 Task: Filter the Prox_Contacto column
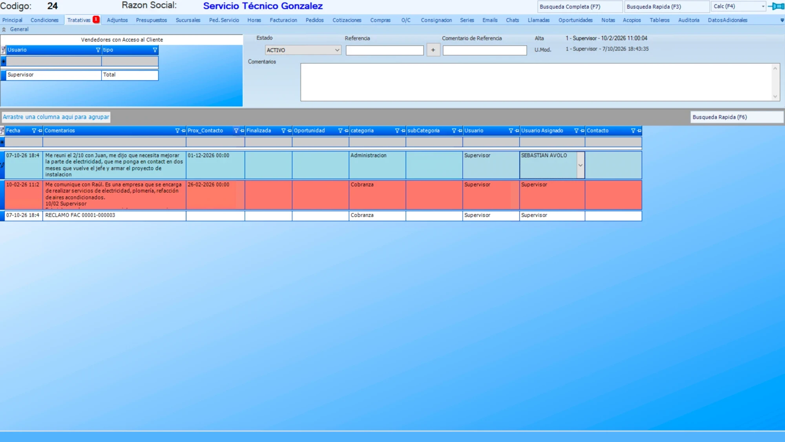(236, 131)
